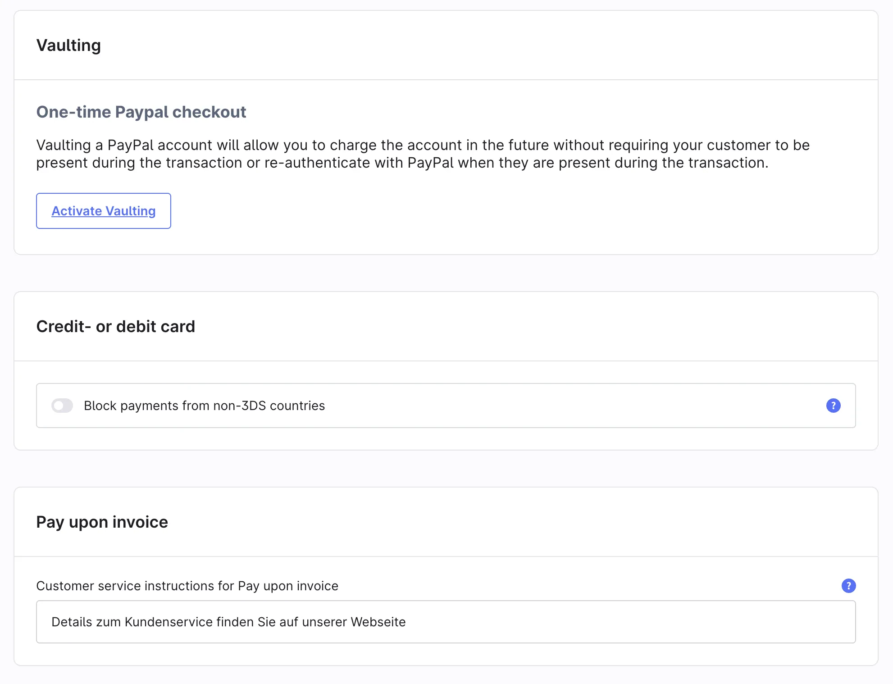Open help for Customer service instructions field

point(848,586)
